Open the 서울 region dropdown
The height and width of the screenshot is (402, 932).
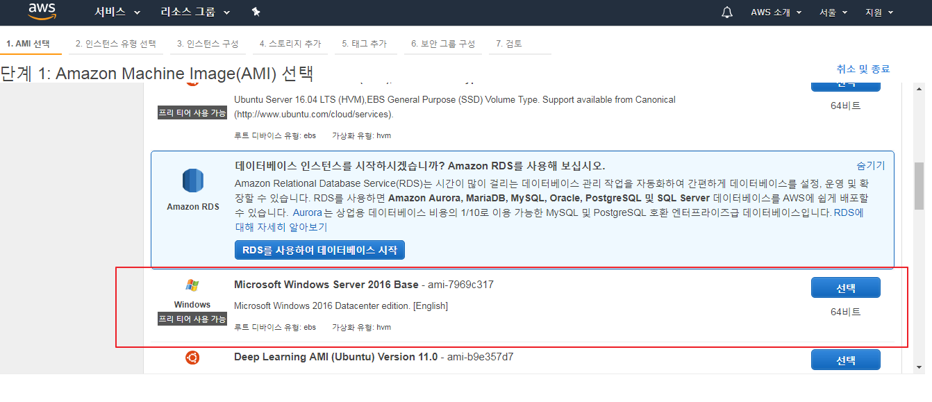[833, 12]
